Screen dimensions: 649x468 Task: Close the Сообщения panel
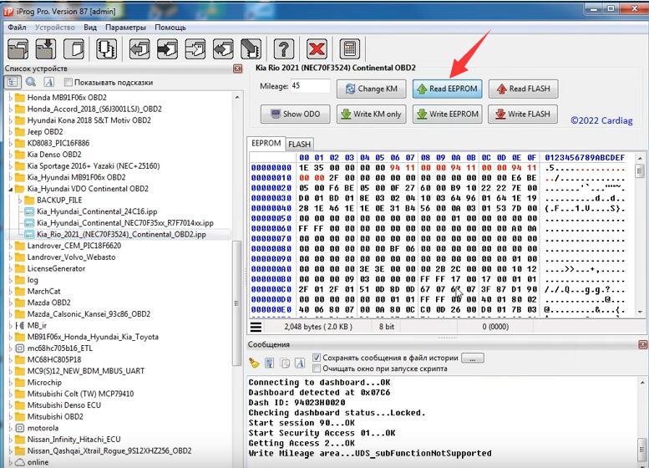(x=642, y=344)
